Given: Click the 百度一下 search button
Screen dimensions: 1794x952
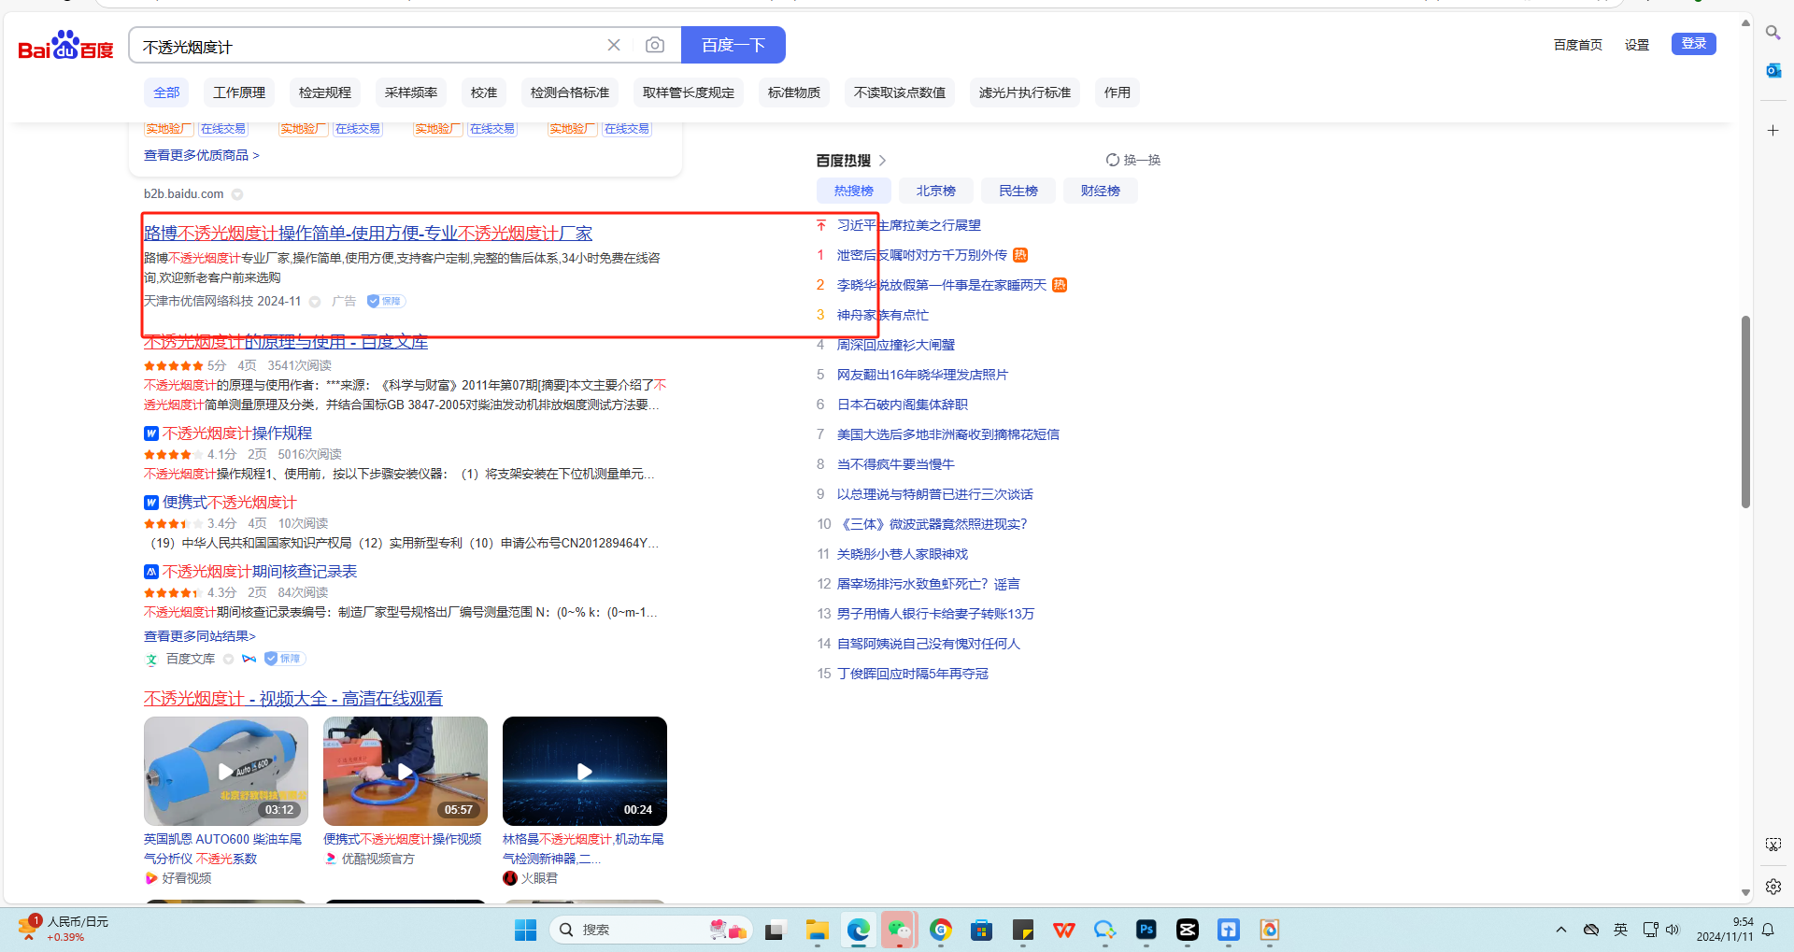Looking at the screenshot, I should 733,45.
